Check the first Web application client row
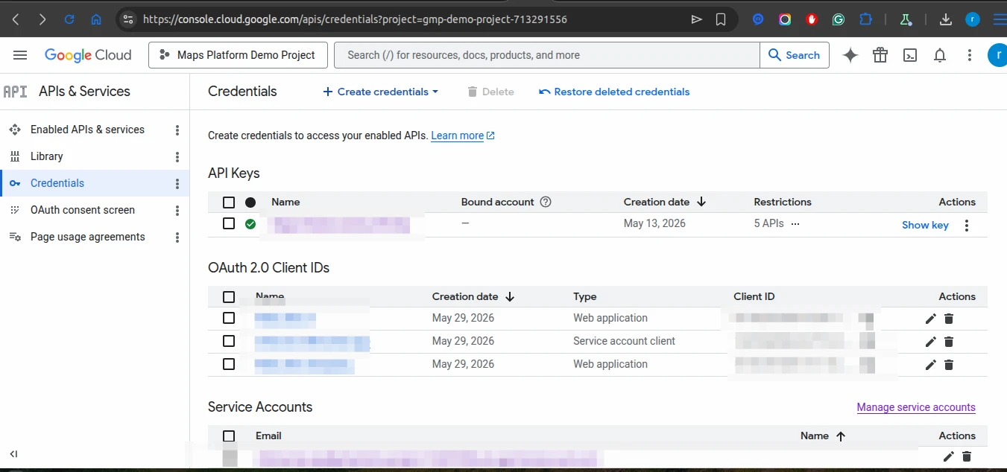1007x472 pixels. pos(229,318)
